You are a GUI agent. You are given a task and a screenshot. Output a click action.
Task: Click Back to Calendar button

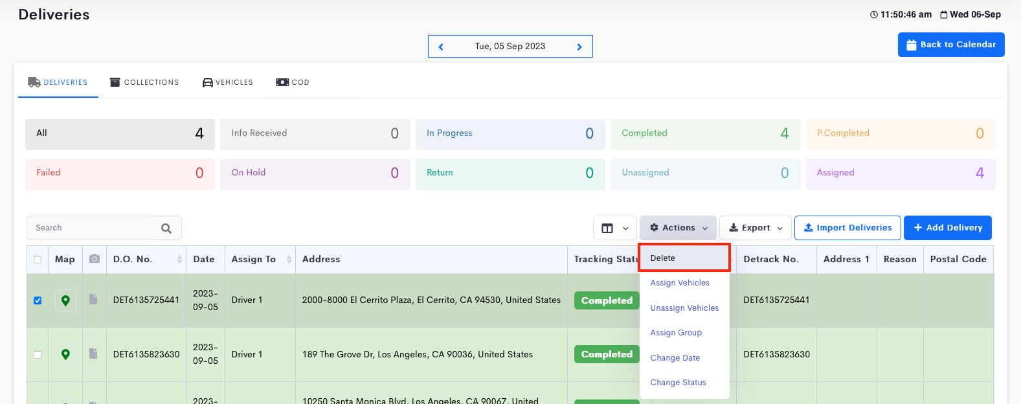(x=951, y=45)
